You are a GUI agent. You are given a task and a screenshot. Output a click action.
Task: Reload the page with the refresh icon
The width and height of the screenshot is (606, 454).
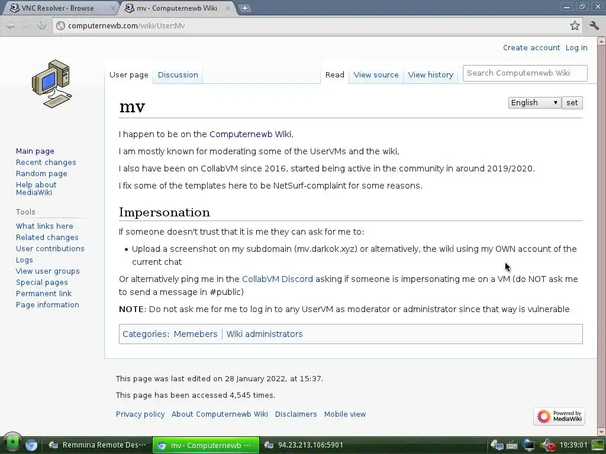point(42,25)
